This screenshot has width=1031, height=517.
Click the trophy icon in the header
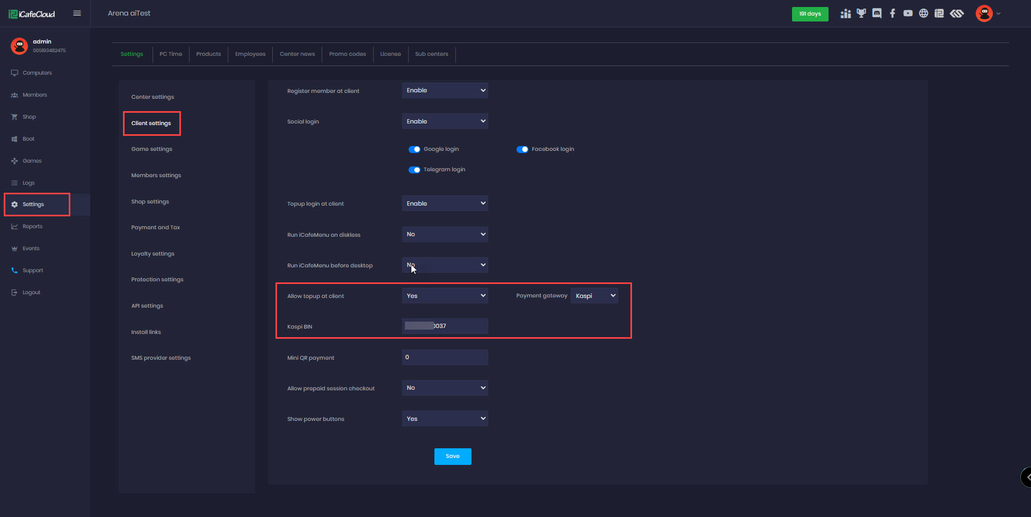(861, 13)
